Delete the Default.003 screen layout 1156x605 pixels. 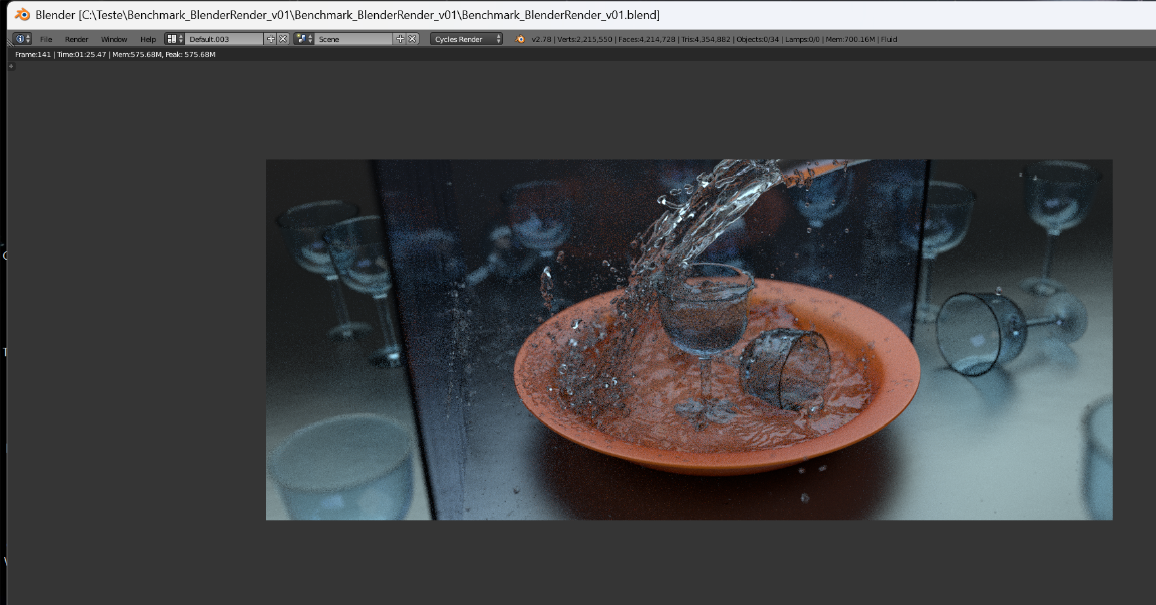pos(284,39)
